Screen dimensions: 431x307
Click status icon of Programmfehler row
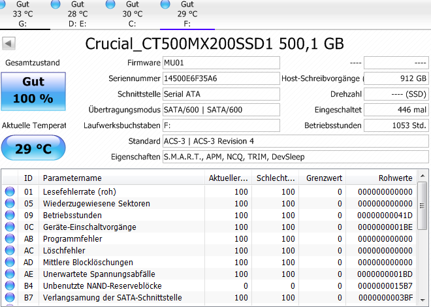point(10,238)
